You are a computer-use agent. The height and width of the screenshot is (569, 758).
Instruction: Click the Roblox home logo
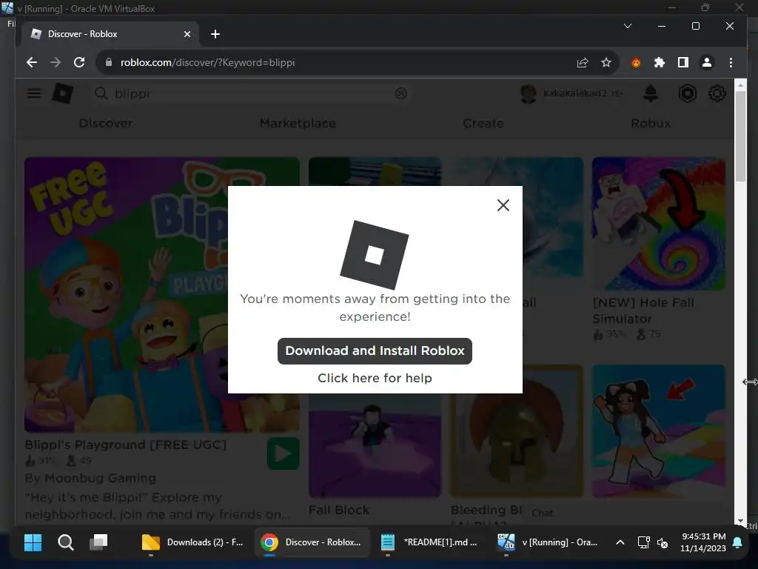pyautogui.click(x=63, y=93)
